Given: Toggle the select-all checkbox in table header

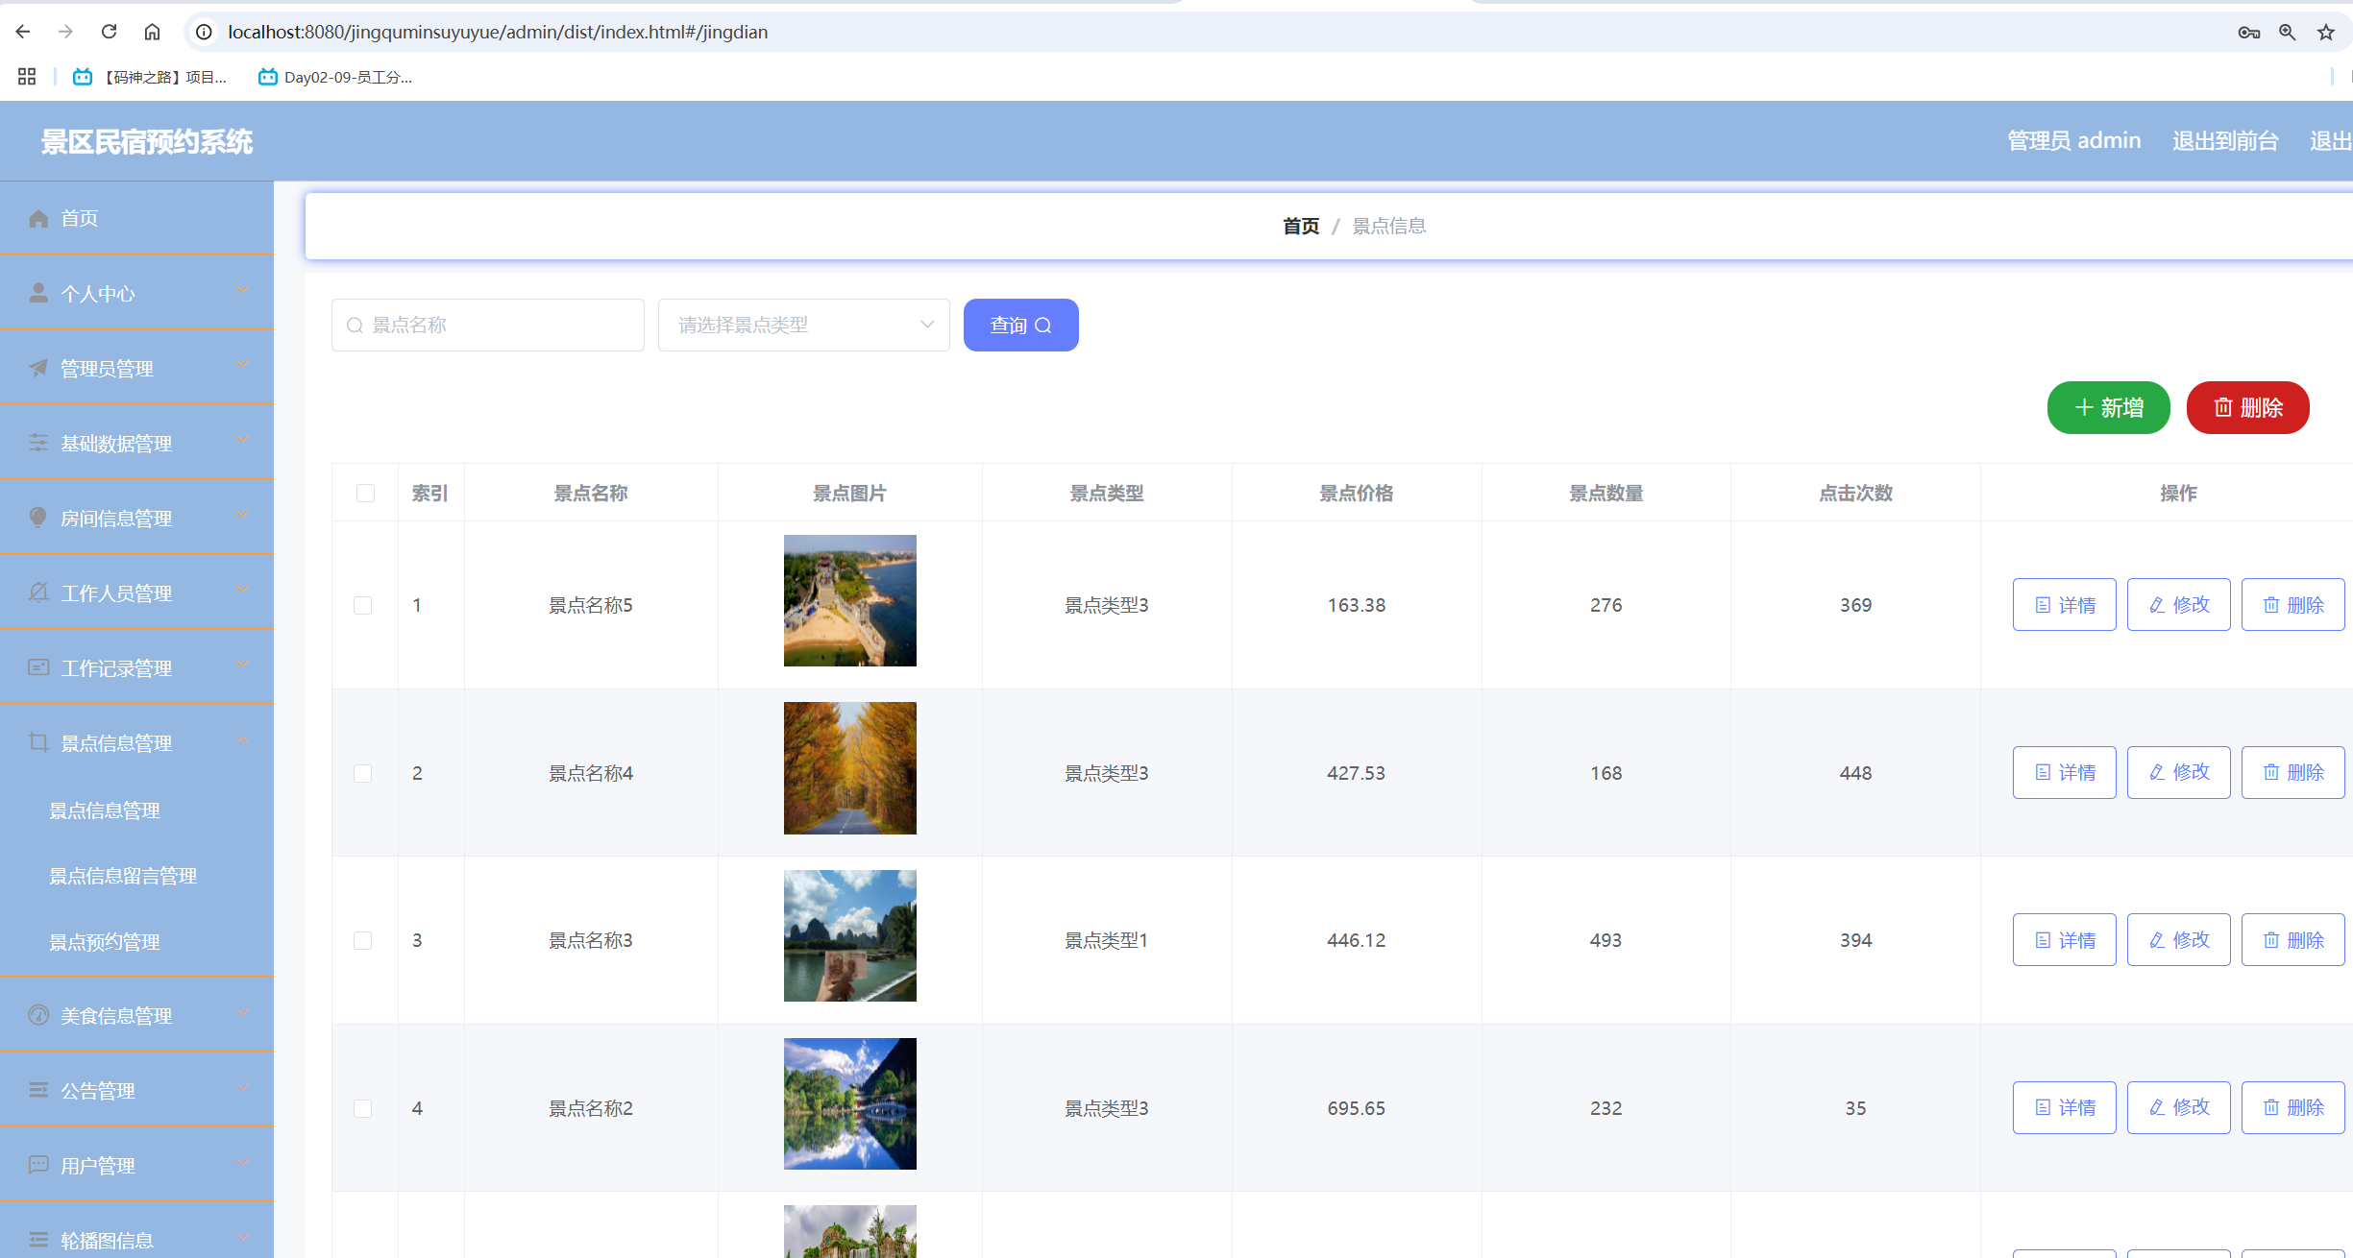Looking at the screenshot, I should point(365,493).
